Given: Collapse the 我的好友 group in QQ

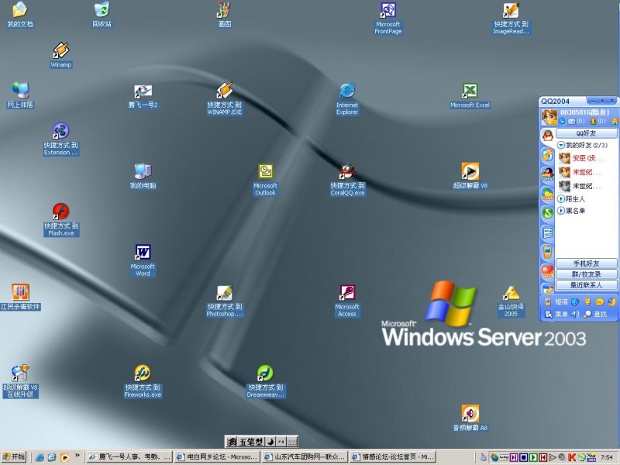Looking at the screenshot, I should click(560, 145).
